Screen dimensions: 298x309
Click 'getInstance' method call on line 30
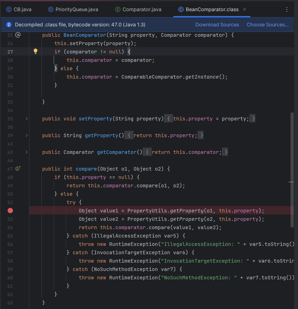(202, 77)
